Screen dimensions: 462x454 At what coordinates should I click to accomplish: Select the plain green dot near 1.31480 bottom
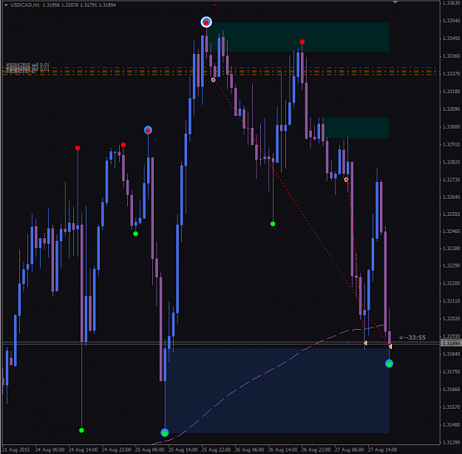[81, 430]
